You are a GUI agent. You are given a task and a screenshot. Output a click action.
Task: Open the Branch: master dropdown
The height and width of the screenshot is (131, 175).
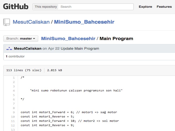21,39
